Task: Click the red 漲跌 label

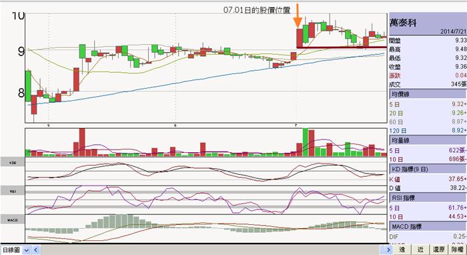Action: (395, 75)
